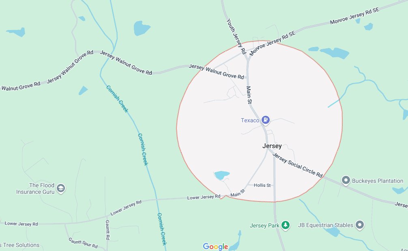Screen dimensions: 408x251
Task: Select the Jersey Park text label
Action: tap(264, 225)
